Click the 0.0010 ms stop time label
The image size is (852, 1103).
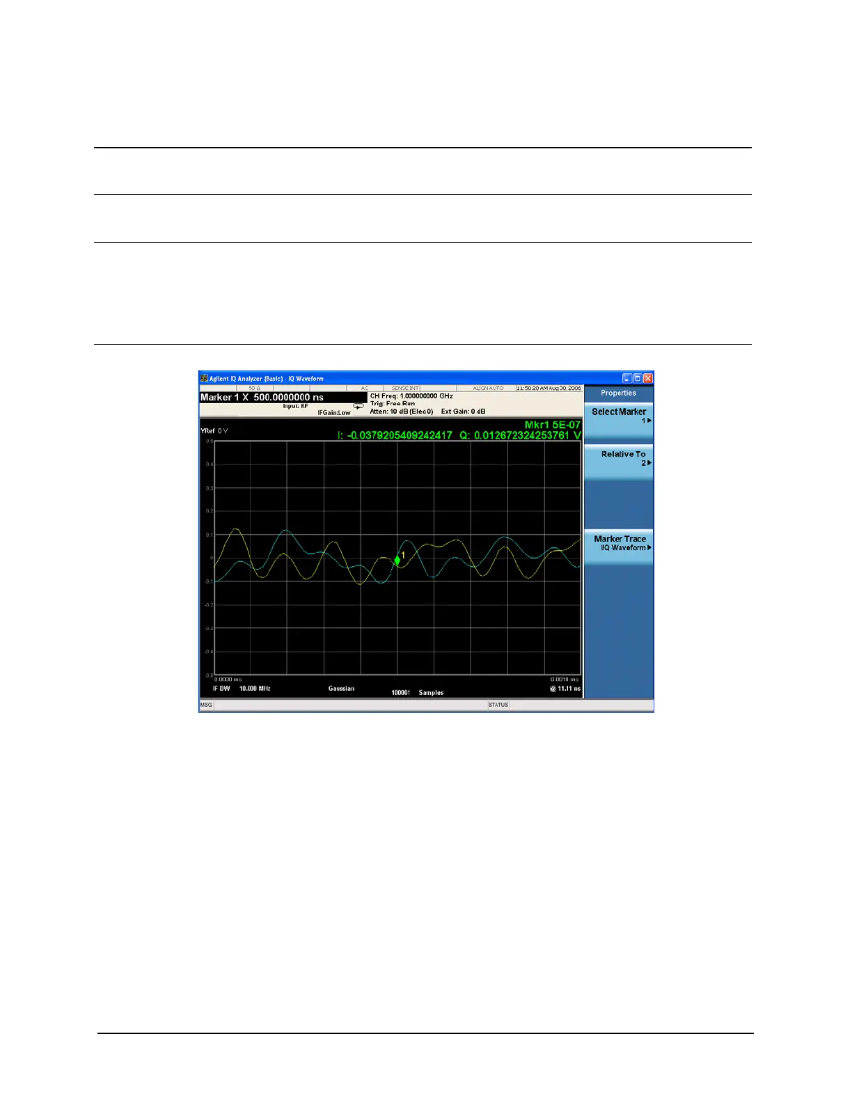coord(565,680)
